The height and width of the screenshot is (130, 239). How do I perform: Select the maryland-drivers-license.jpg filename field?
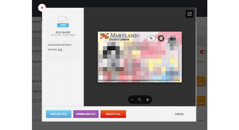tap(63, 51)
